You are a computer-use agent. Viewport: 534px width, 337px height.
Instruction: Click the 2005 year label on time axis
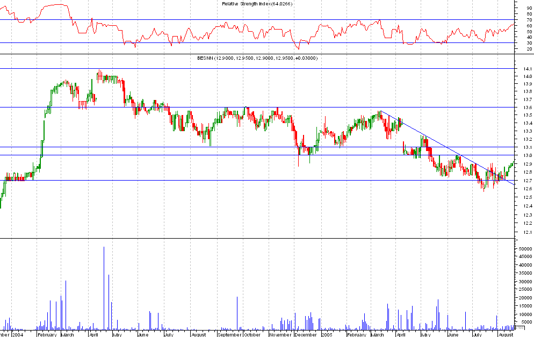tap(327, 335)
